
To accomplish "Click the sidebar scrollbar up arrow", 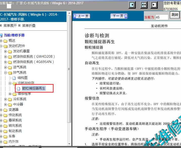I will 69,13.
